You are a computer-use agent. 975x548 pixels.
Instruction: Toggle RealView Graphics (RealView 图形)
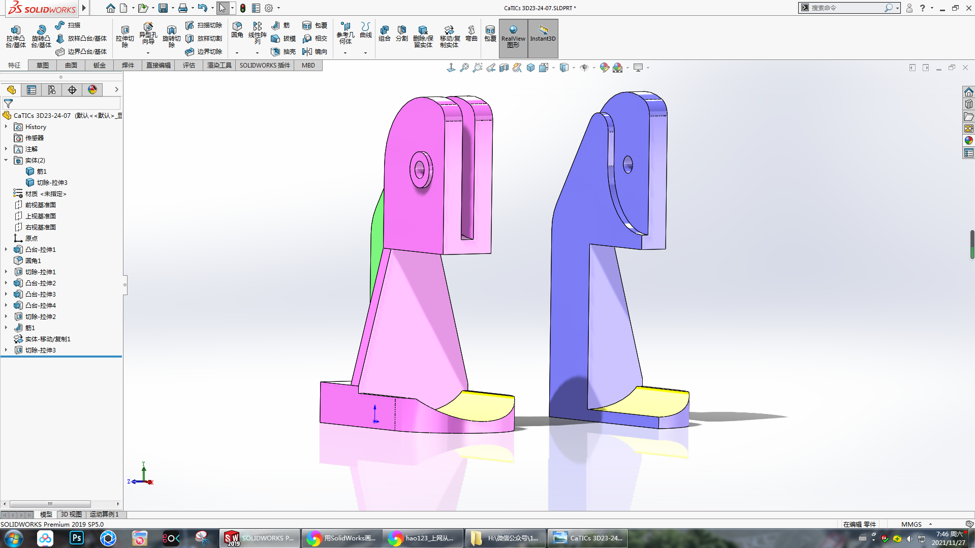coord(513,38)
